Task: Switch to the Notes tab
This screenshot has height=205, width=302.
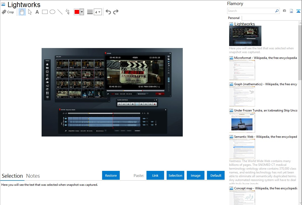Action: [x=33, y=176]
